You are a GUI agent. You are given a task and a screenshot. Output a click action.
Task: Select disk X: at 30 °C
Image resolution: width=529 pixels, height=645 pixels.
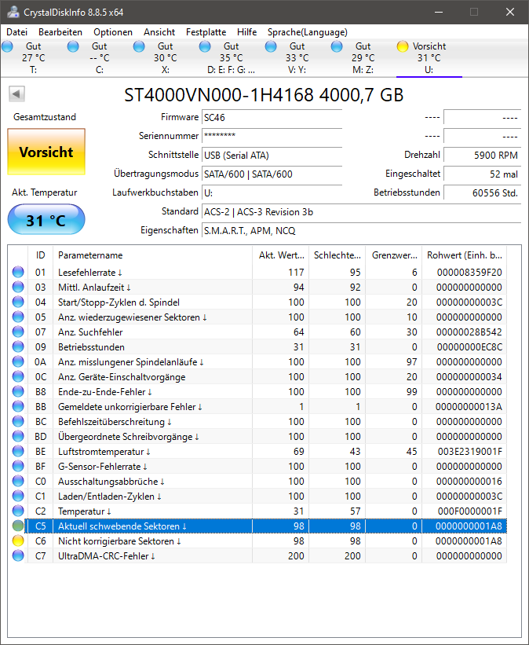point(166,58)
